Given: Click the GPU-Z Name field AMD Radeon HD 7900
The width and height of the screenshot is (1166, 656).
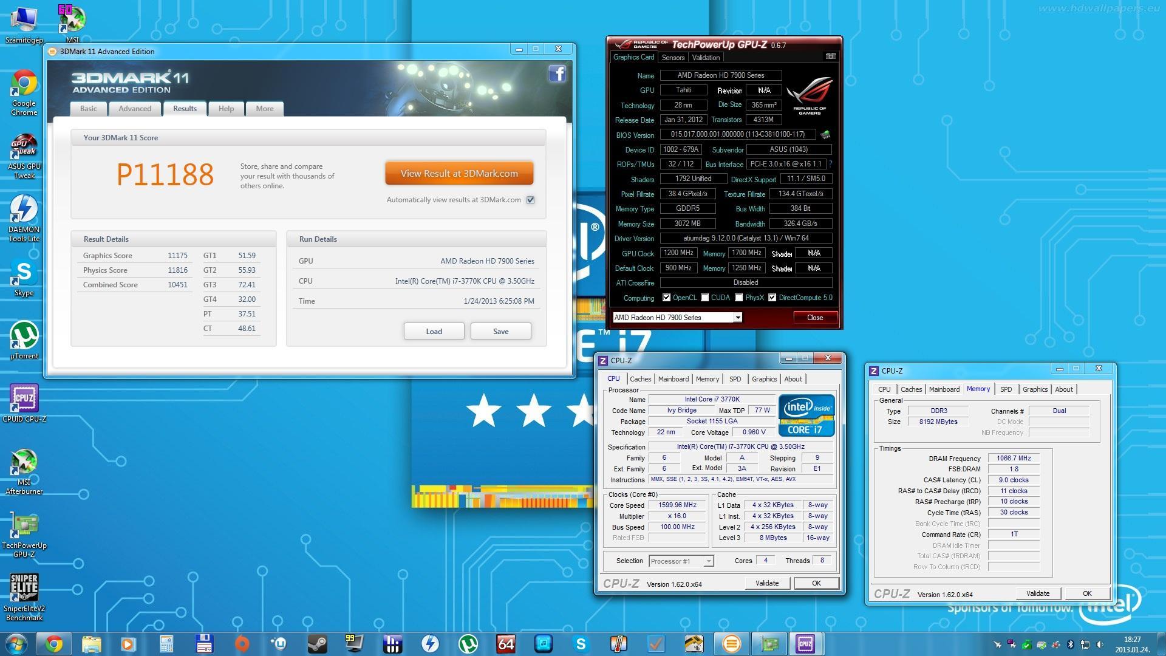Looking at the screenshot, I should coord(721,75).
